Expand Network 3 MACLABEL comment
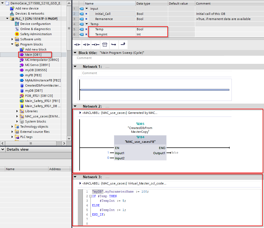The height and width of the screenshot is (228, 264). 80,183
